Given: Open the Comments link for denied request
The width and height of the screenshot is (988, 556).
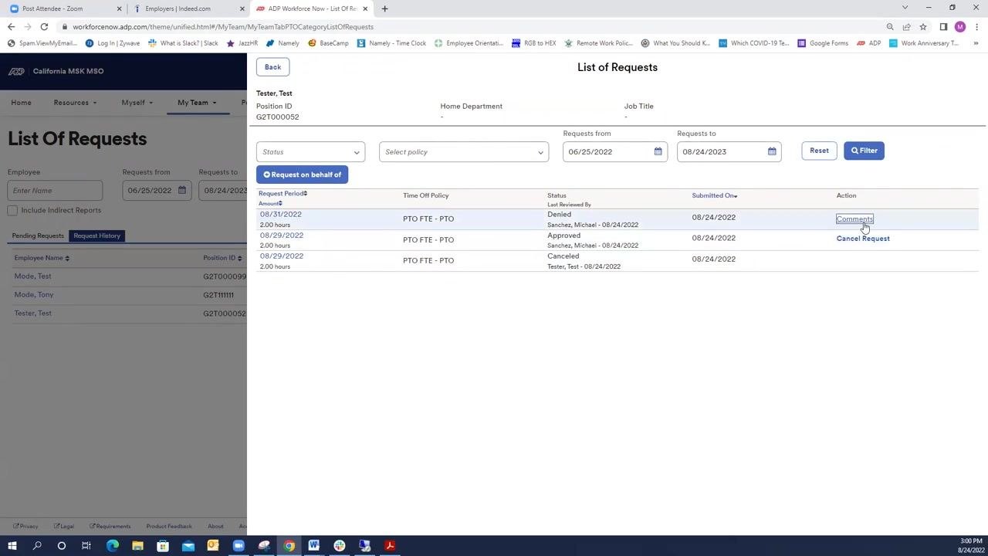Looking at the screenshot, I should [854, 219].
